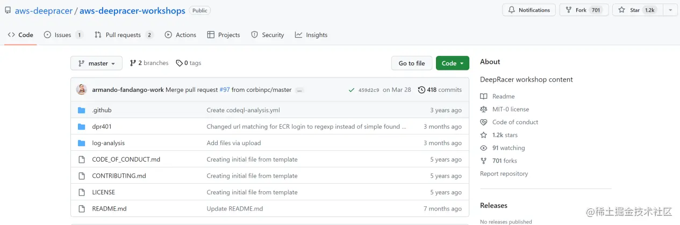Open the Projects tab
The image size is (680, 225).
point(224,35)
